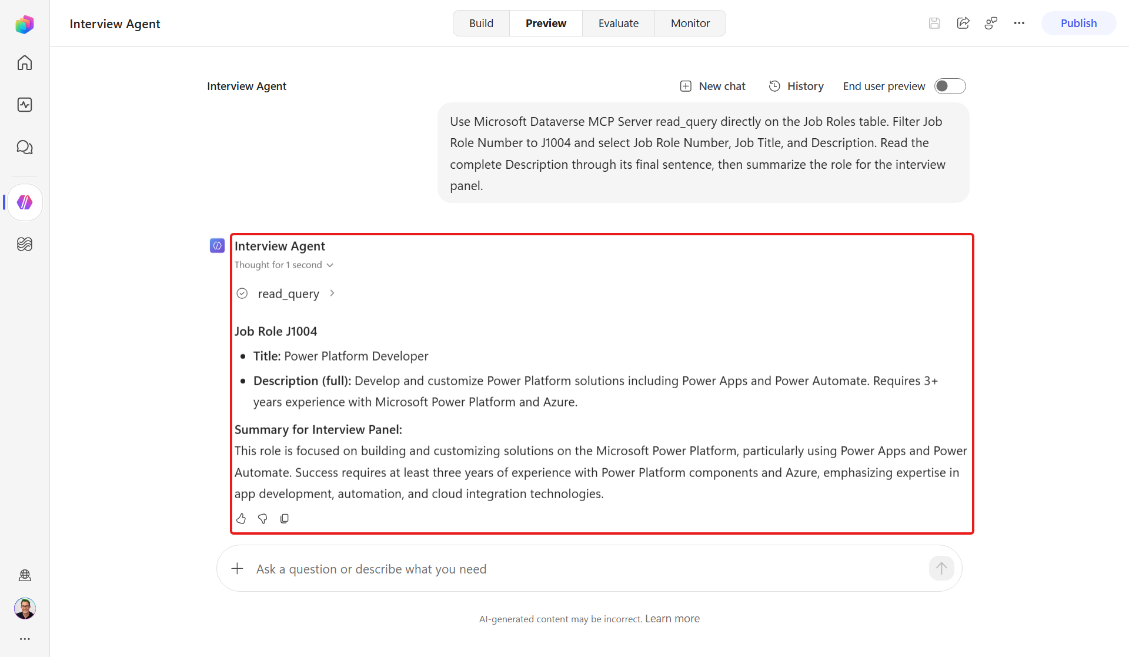Switch to the Preview tab
The height and width of the screenshot is (657, 1129).
(546, 24)
